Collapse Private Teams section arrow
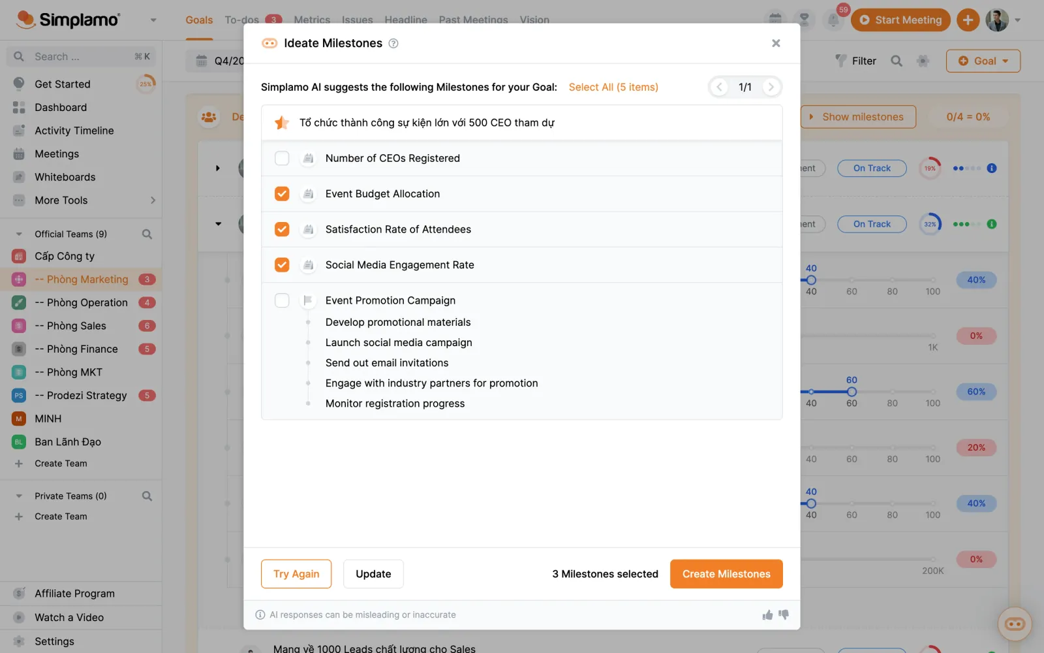The height and width of the screenshot is (653, 1044). point(19,496)
